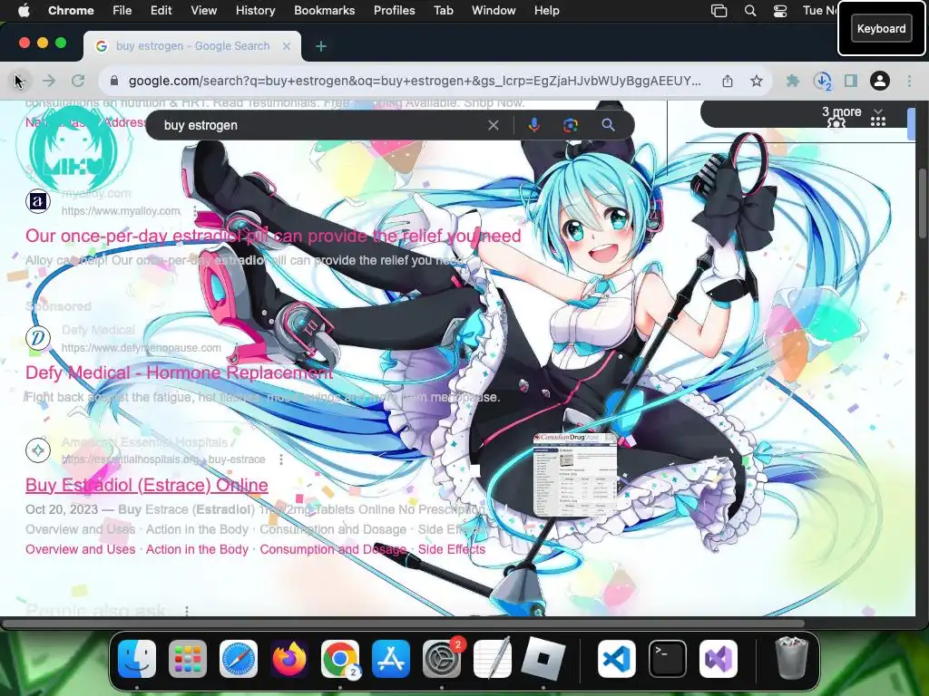
Task: Share this page from the address bar
Action: (x=727, y=81)
